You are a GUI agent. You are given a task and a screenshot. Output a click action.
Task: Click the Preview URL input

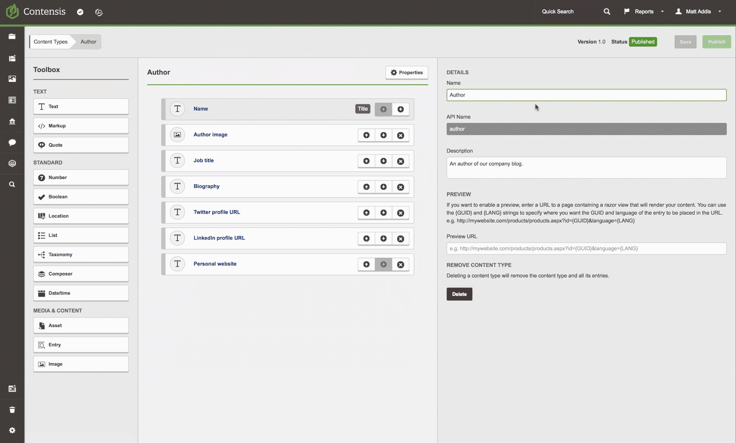586,248
